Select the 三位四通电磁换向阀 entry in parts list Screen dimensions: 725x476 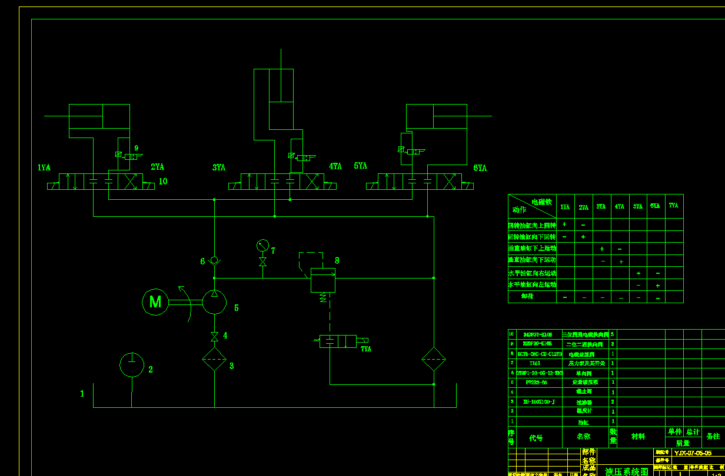coord(585,334)
